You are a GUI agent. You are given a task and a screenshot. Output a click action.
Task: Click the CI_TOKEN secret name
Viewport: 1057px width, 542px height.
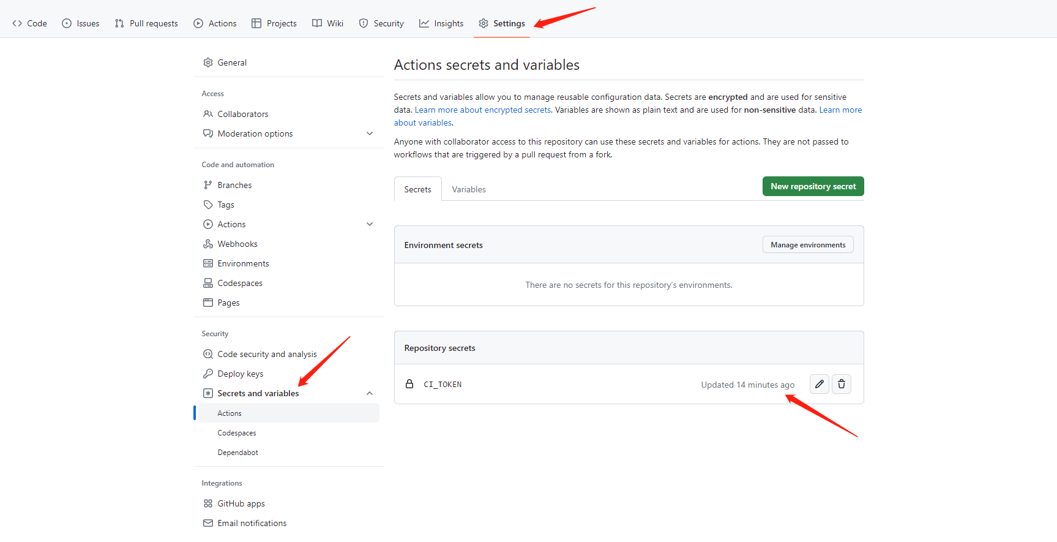coord(443,385)
